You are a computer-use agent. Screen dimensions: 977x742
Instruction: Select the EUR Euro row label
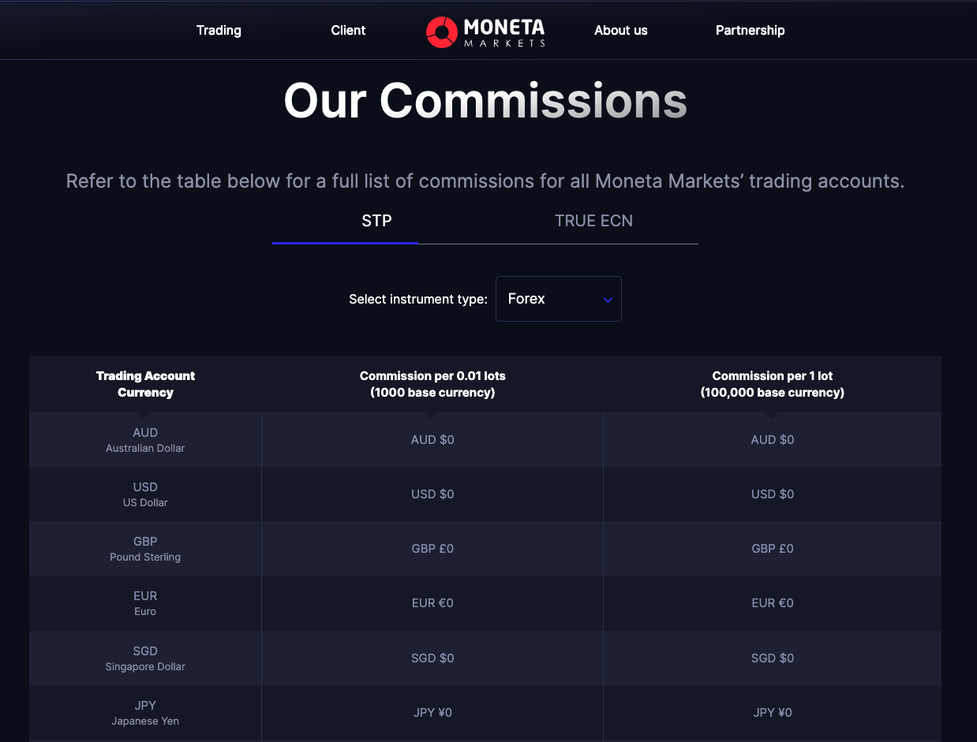[x=145, y=603]
